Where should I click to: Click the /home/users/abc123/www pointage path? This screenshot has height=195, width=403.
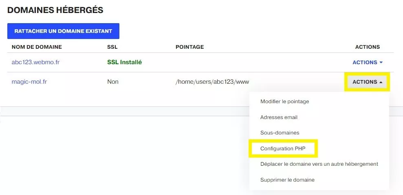(212, 82)
